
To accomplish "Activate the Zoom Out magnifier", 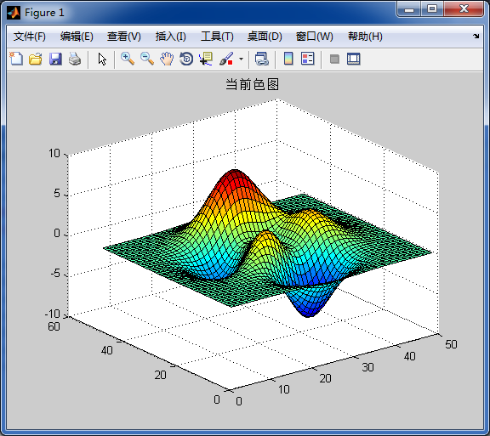I will click(147, 59).
